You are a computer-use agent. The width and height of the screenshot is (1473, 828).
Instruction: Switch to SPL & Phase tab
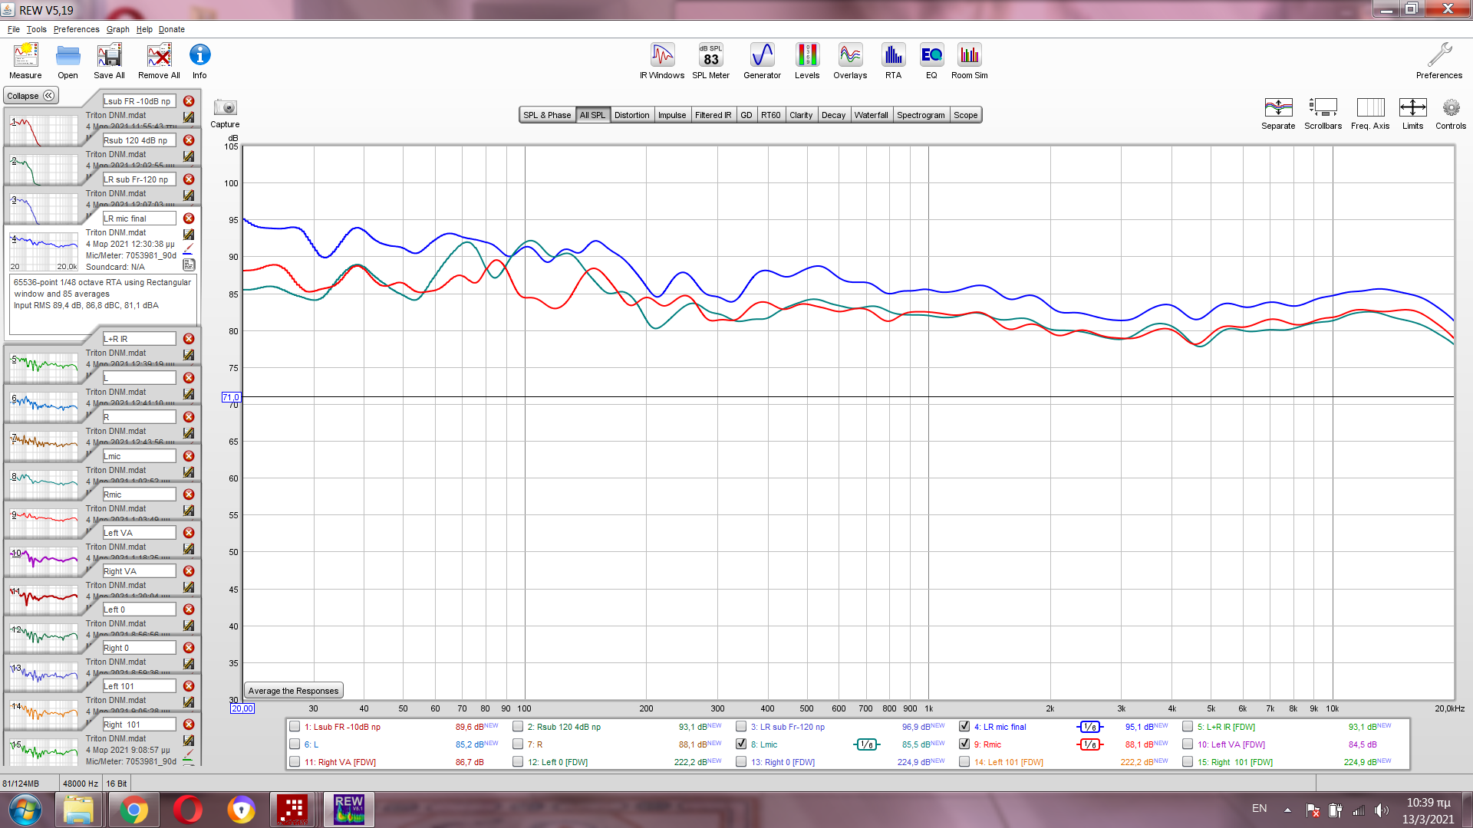pyautogui.click(x=547, y=115)
